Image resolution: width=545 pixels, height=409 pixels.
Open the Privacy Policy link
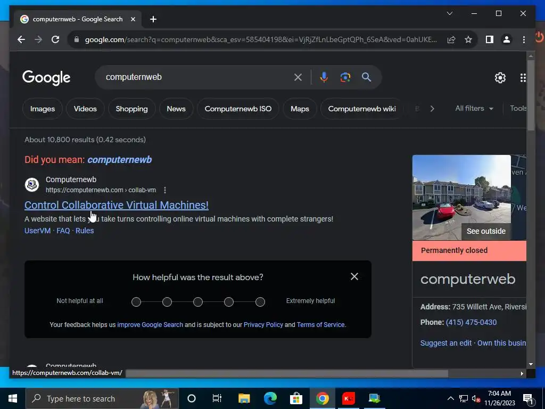tap(263, 325)
